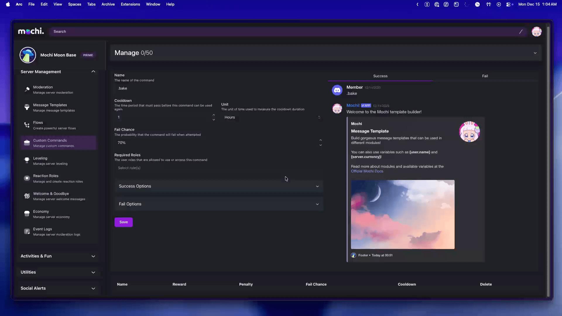Click the Welcome & Goodbye wave icon
The image size is (562, 316).
[27, 196]
